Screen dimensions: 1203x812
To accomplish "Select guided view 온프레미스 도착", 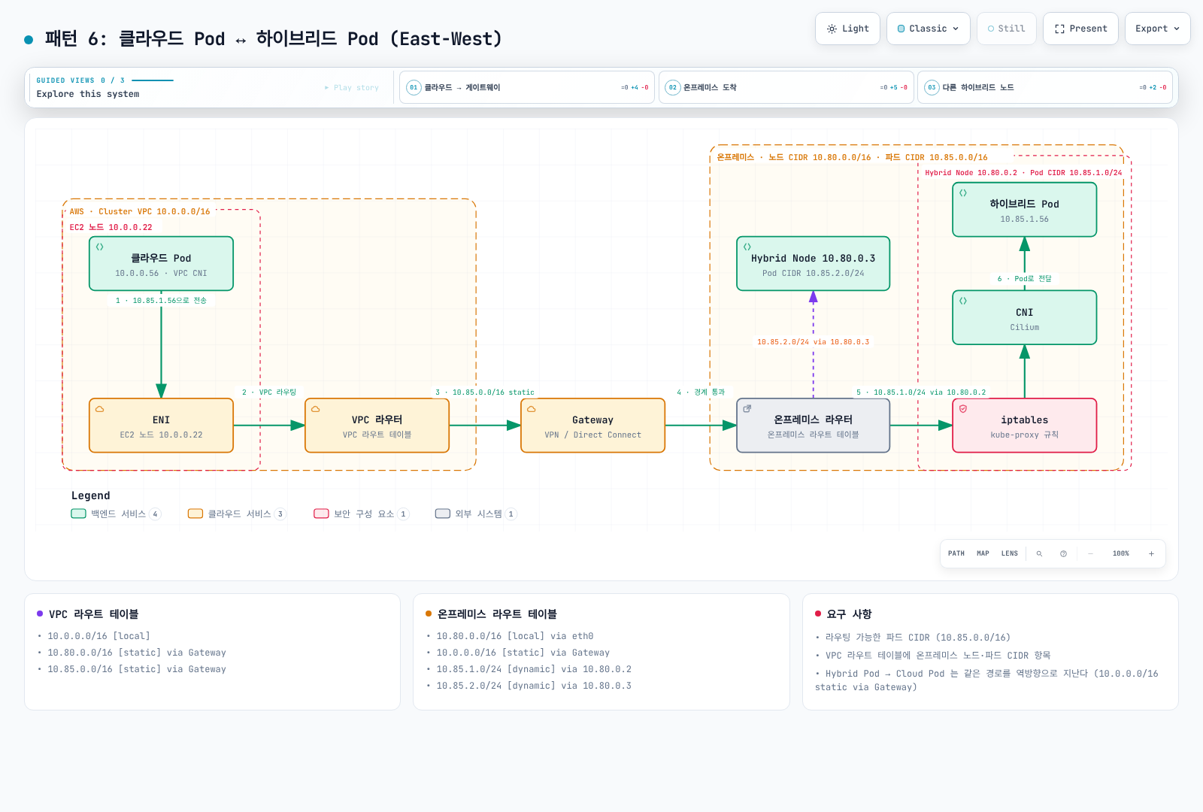I will pyautogui.click(x=786, y=87).
